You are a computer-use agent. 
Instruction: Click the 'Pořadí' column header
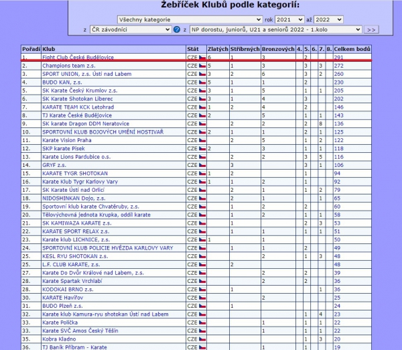(31, 49)
